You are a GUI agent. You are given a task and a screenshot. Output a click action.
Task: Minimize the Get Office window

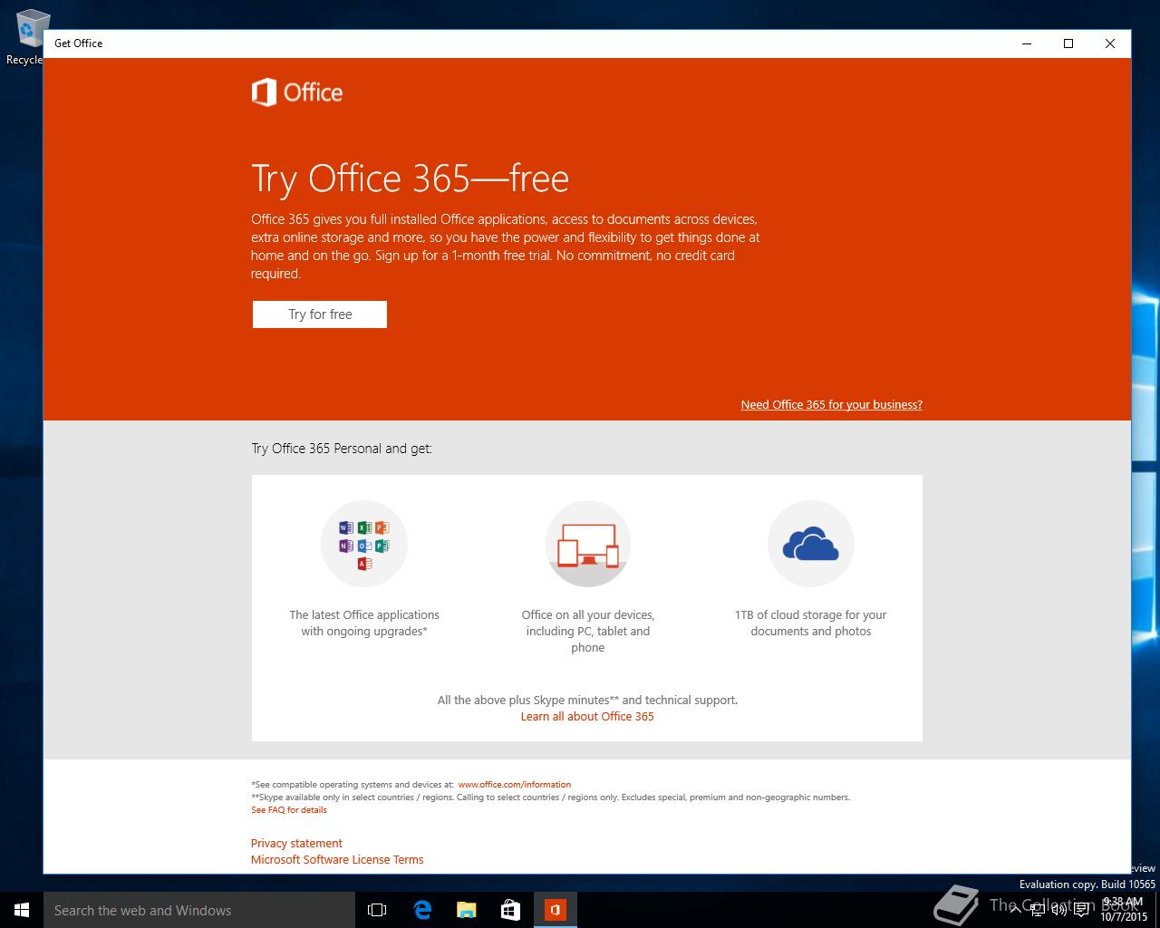[x=1027, y=43]
